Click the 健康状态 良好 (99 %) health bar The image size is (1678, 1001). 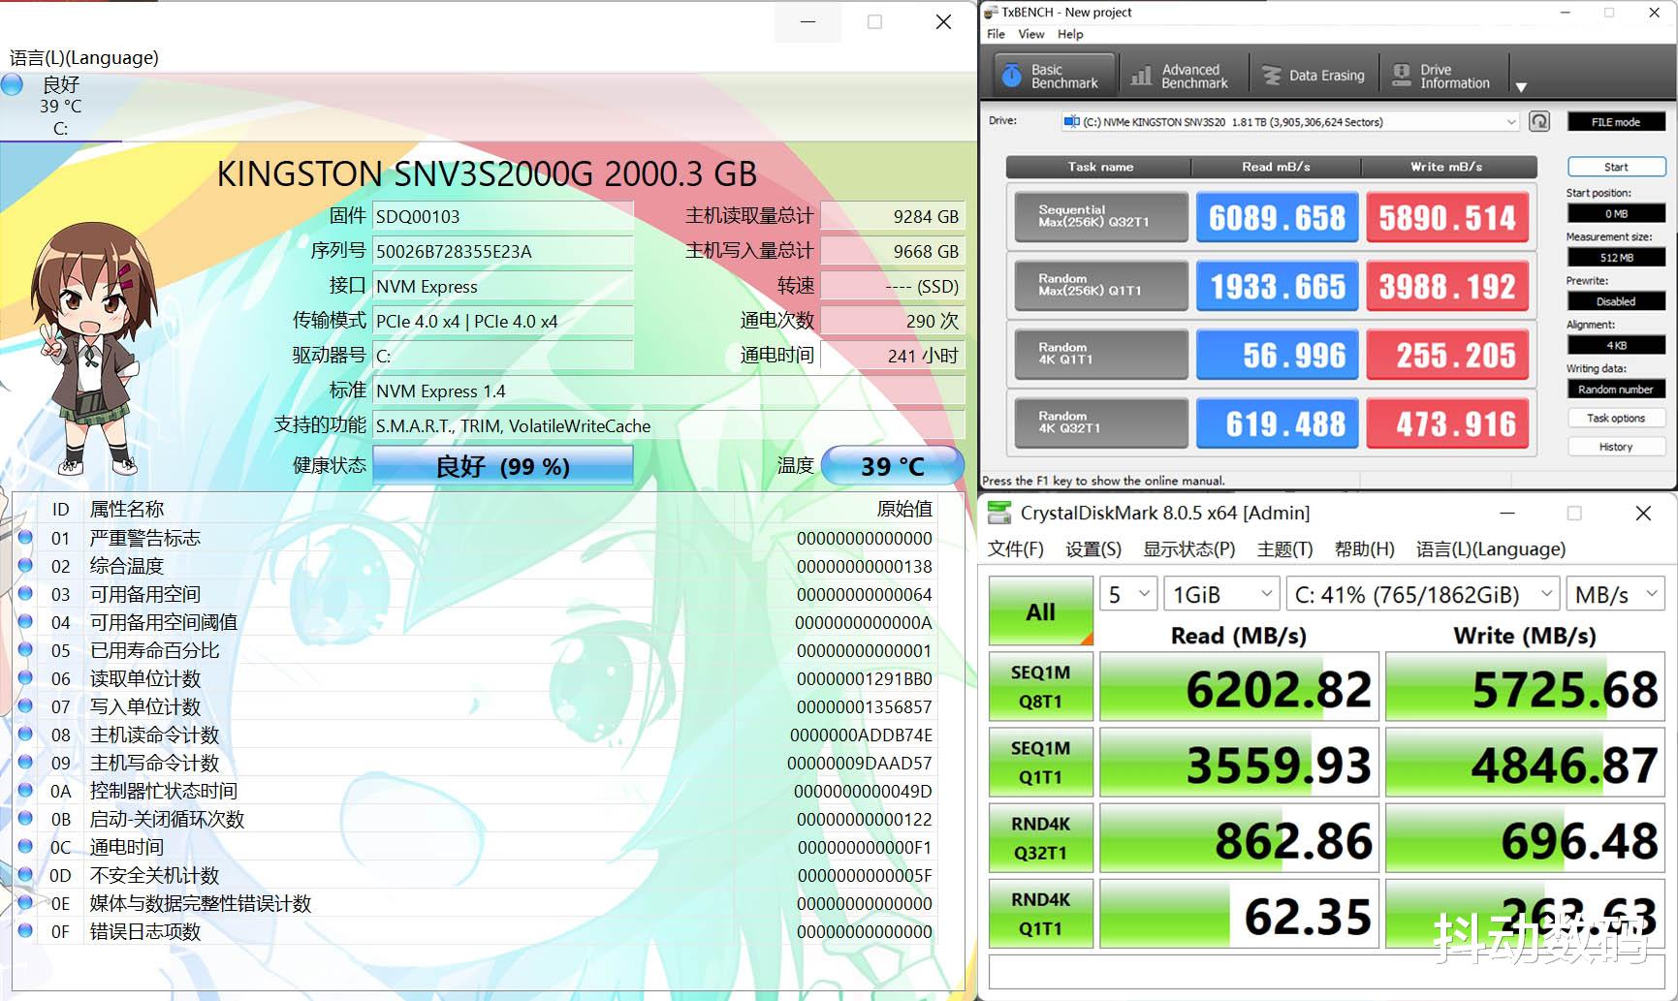(503, 466)
